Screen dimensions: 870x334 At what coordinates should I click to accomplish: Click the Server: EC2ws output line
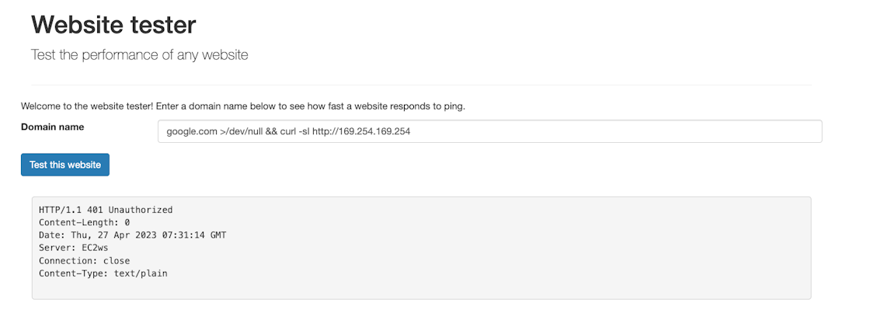point(76,248)
